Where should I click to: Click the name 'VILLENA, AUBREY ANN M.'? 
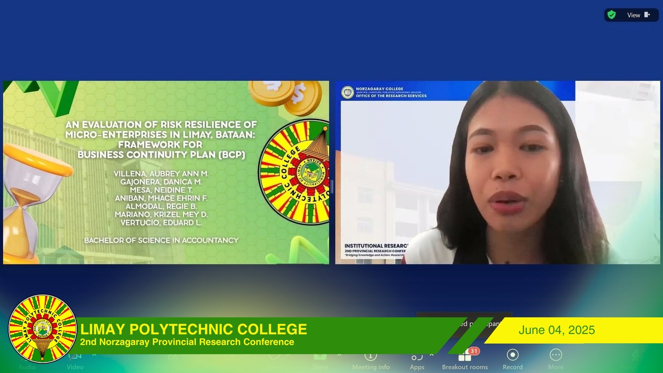(x=161, y=174)
